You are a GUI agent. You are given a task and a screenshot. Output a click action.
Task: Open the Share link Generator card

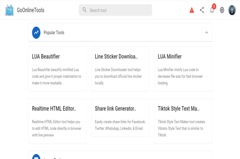[x=120, y=118]
